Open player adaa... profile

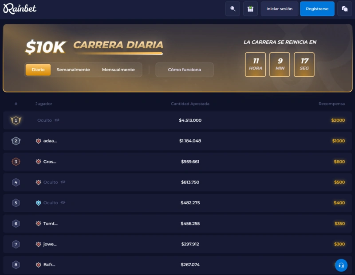[50, 141]
